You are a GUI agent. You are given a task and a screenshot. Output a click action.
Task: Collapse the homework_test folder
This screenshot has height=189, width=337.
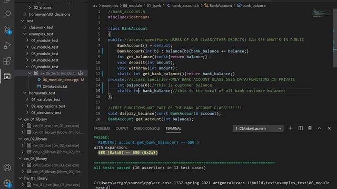pyautogui.click(x=25, y=93)
